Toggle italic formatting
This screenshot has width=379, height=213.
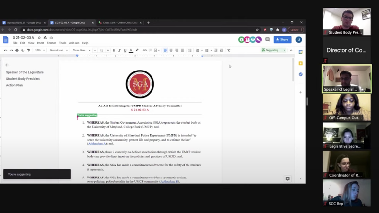coord(119,50)
